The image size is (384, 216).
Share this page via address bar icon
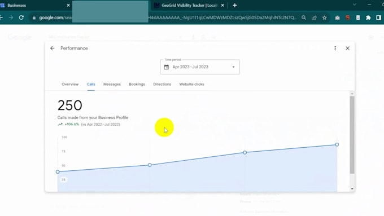pos(314,17)
